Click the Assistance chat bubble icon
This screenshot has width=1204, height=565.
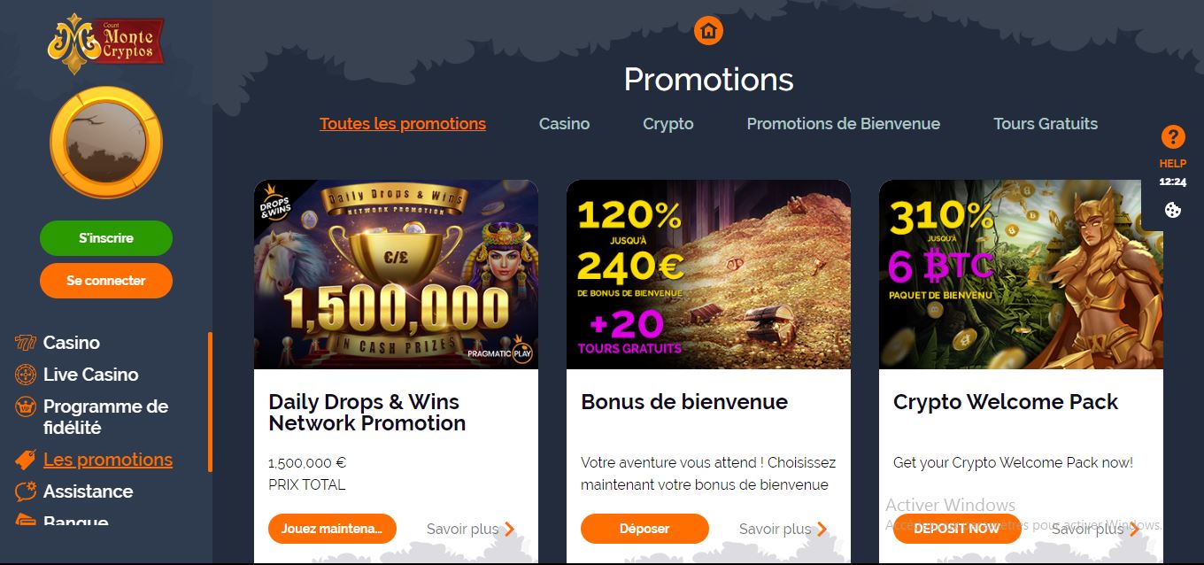click(26, 491)
